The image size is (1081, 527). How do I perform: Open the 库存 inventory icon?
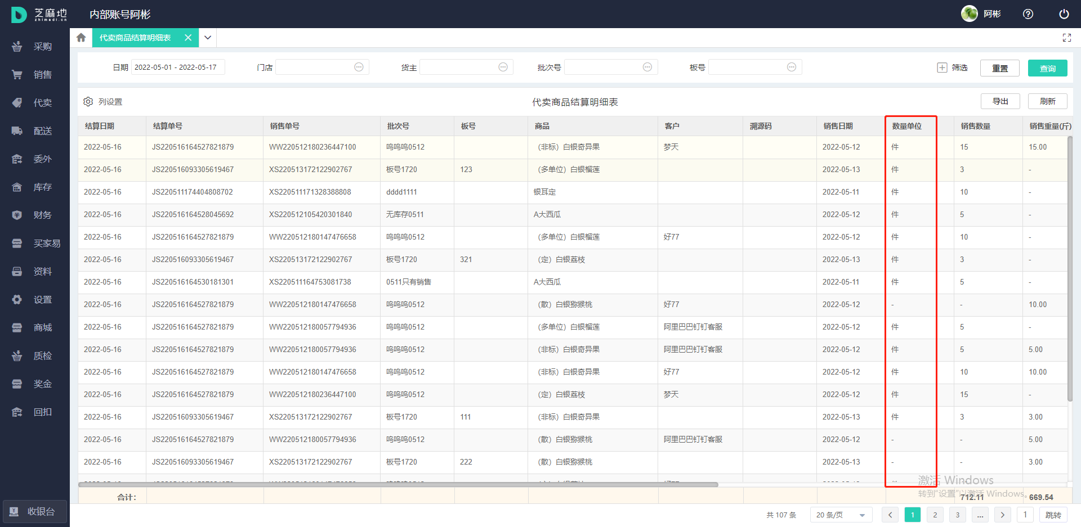click(x=17, y=187)
